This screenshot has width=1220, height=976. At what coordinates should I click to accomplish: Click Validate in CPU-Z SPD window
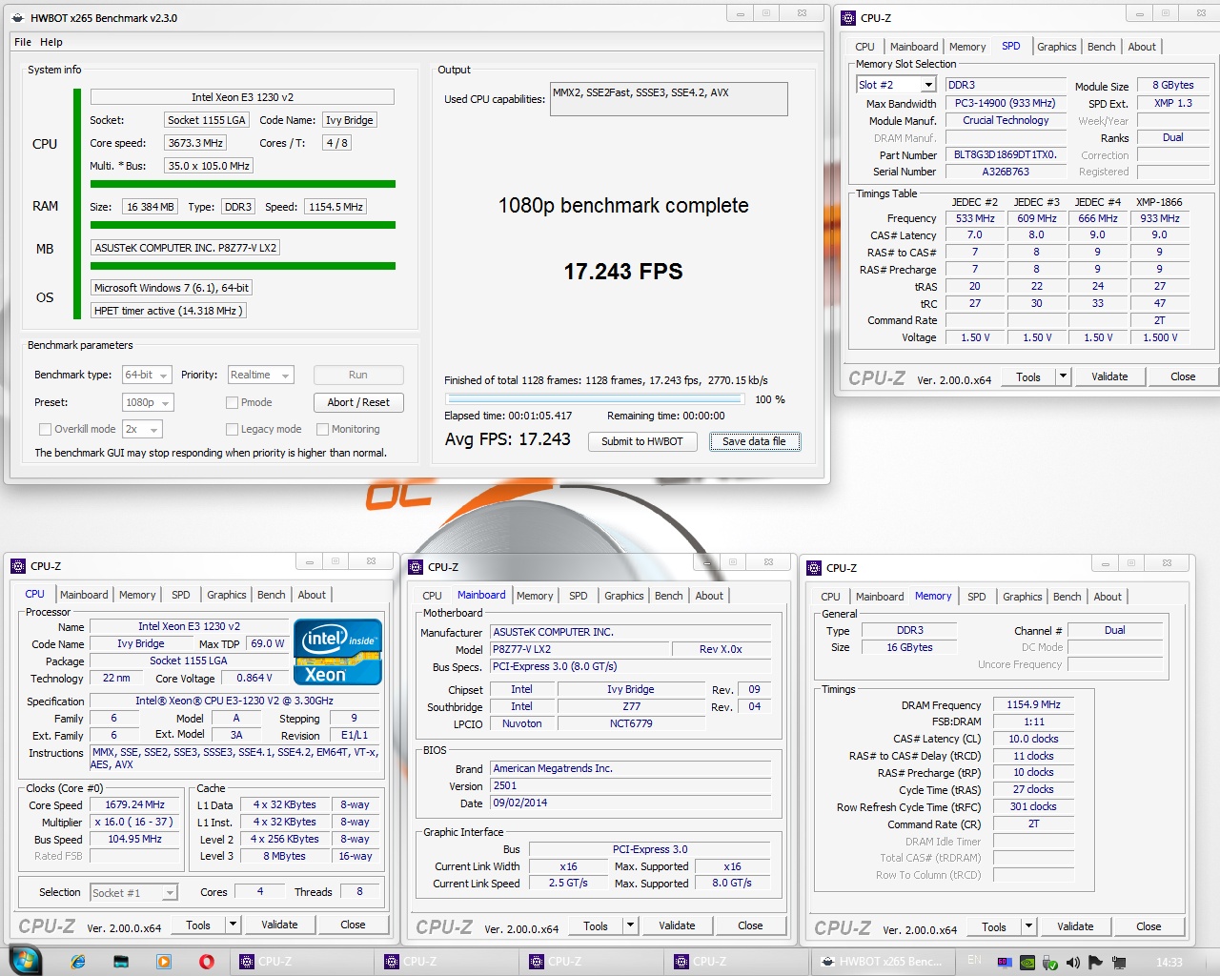[x=1109, y=376]
